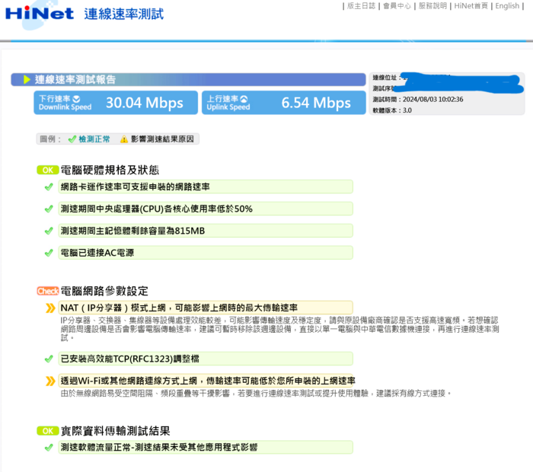Click 電腦網路參數設定 section heading
Image resolution: width=533 pixels, height=472 pixels.
pyautogui.click(x=104, y=291)
